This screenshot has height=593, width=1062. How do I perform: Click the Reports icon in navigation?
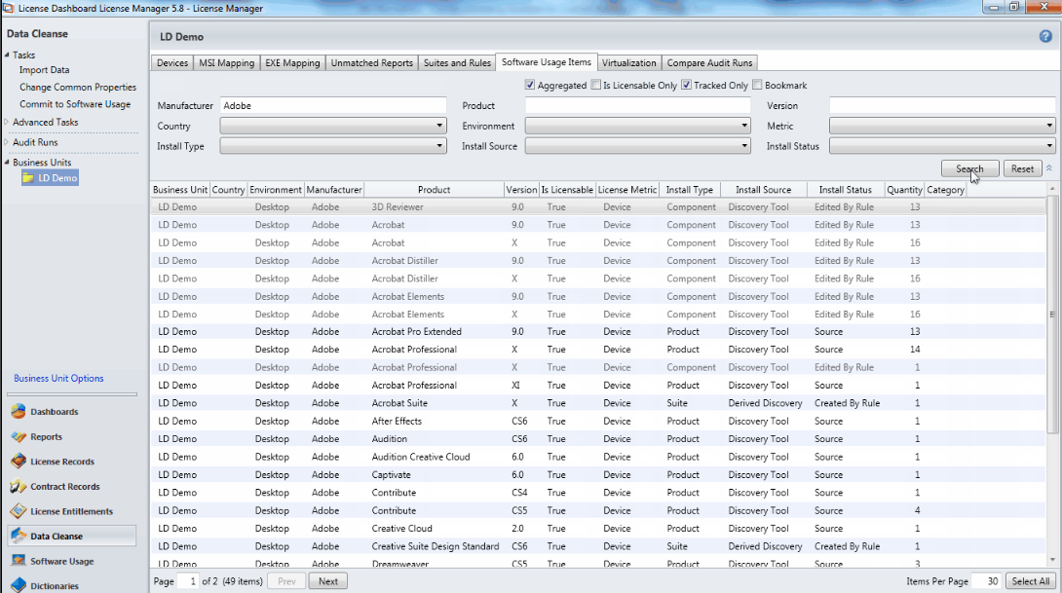tap(18, 437)
